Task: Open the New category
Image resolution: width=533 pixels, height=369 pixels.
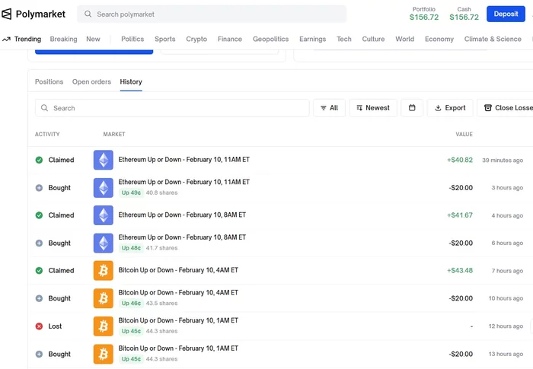Action: tap(93, 39)
